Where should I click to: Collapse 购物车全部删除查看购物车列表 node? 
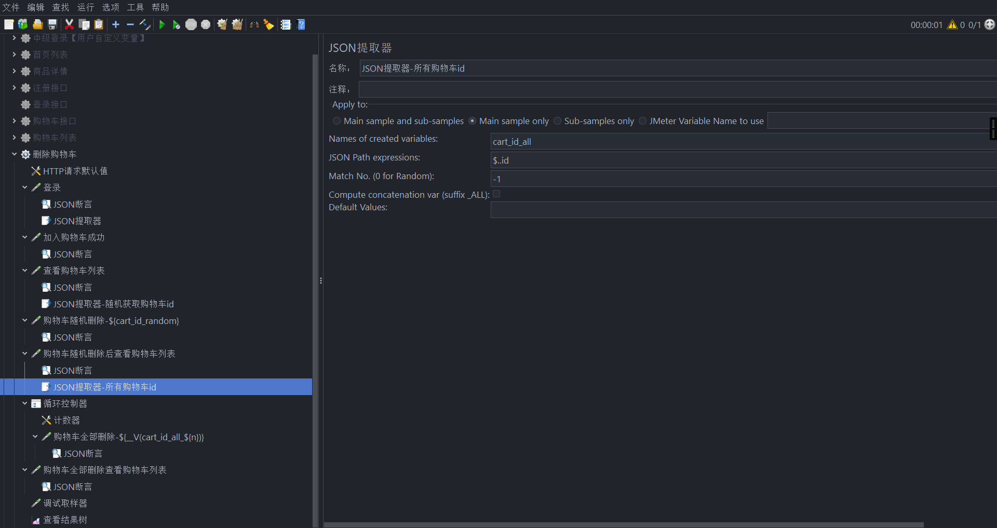(x=24, y=470)
